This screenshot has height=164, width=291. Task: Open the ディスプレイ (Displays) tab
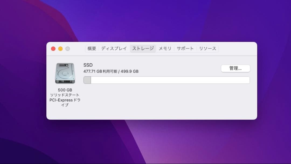(114, 49)
